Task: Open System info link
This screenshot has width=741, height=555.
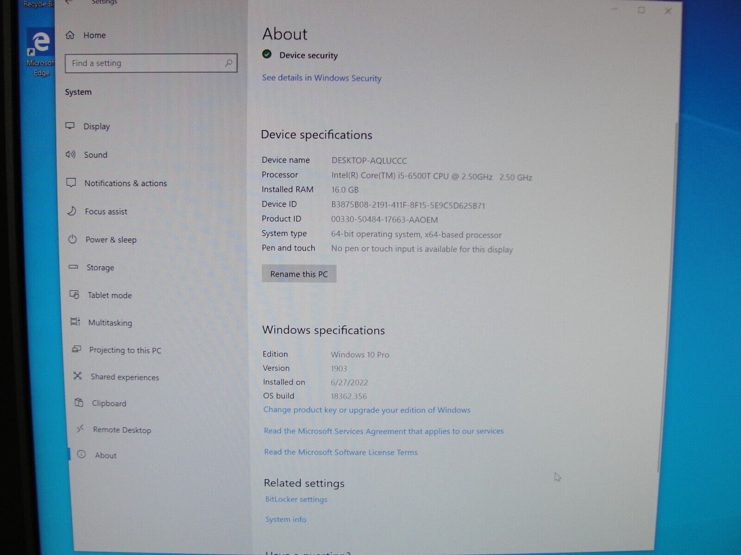Action: [286, 519]
